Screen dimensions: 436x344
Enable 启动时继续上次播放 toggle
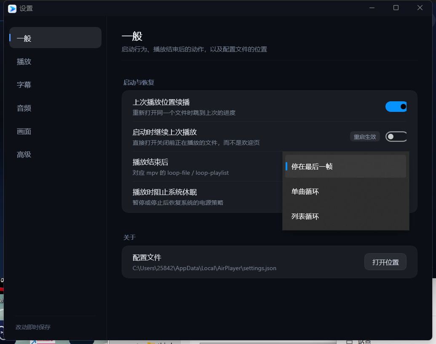pyautogui.click(x=396, y=136)
